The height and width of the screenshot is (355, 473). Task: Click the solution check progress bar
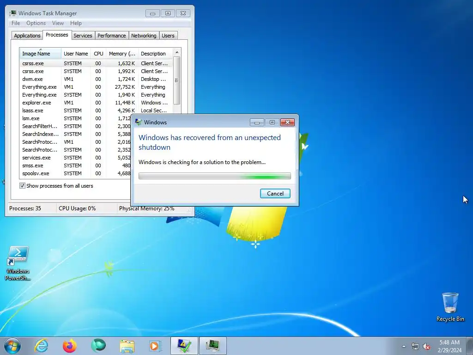tap(215, 176)
